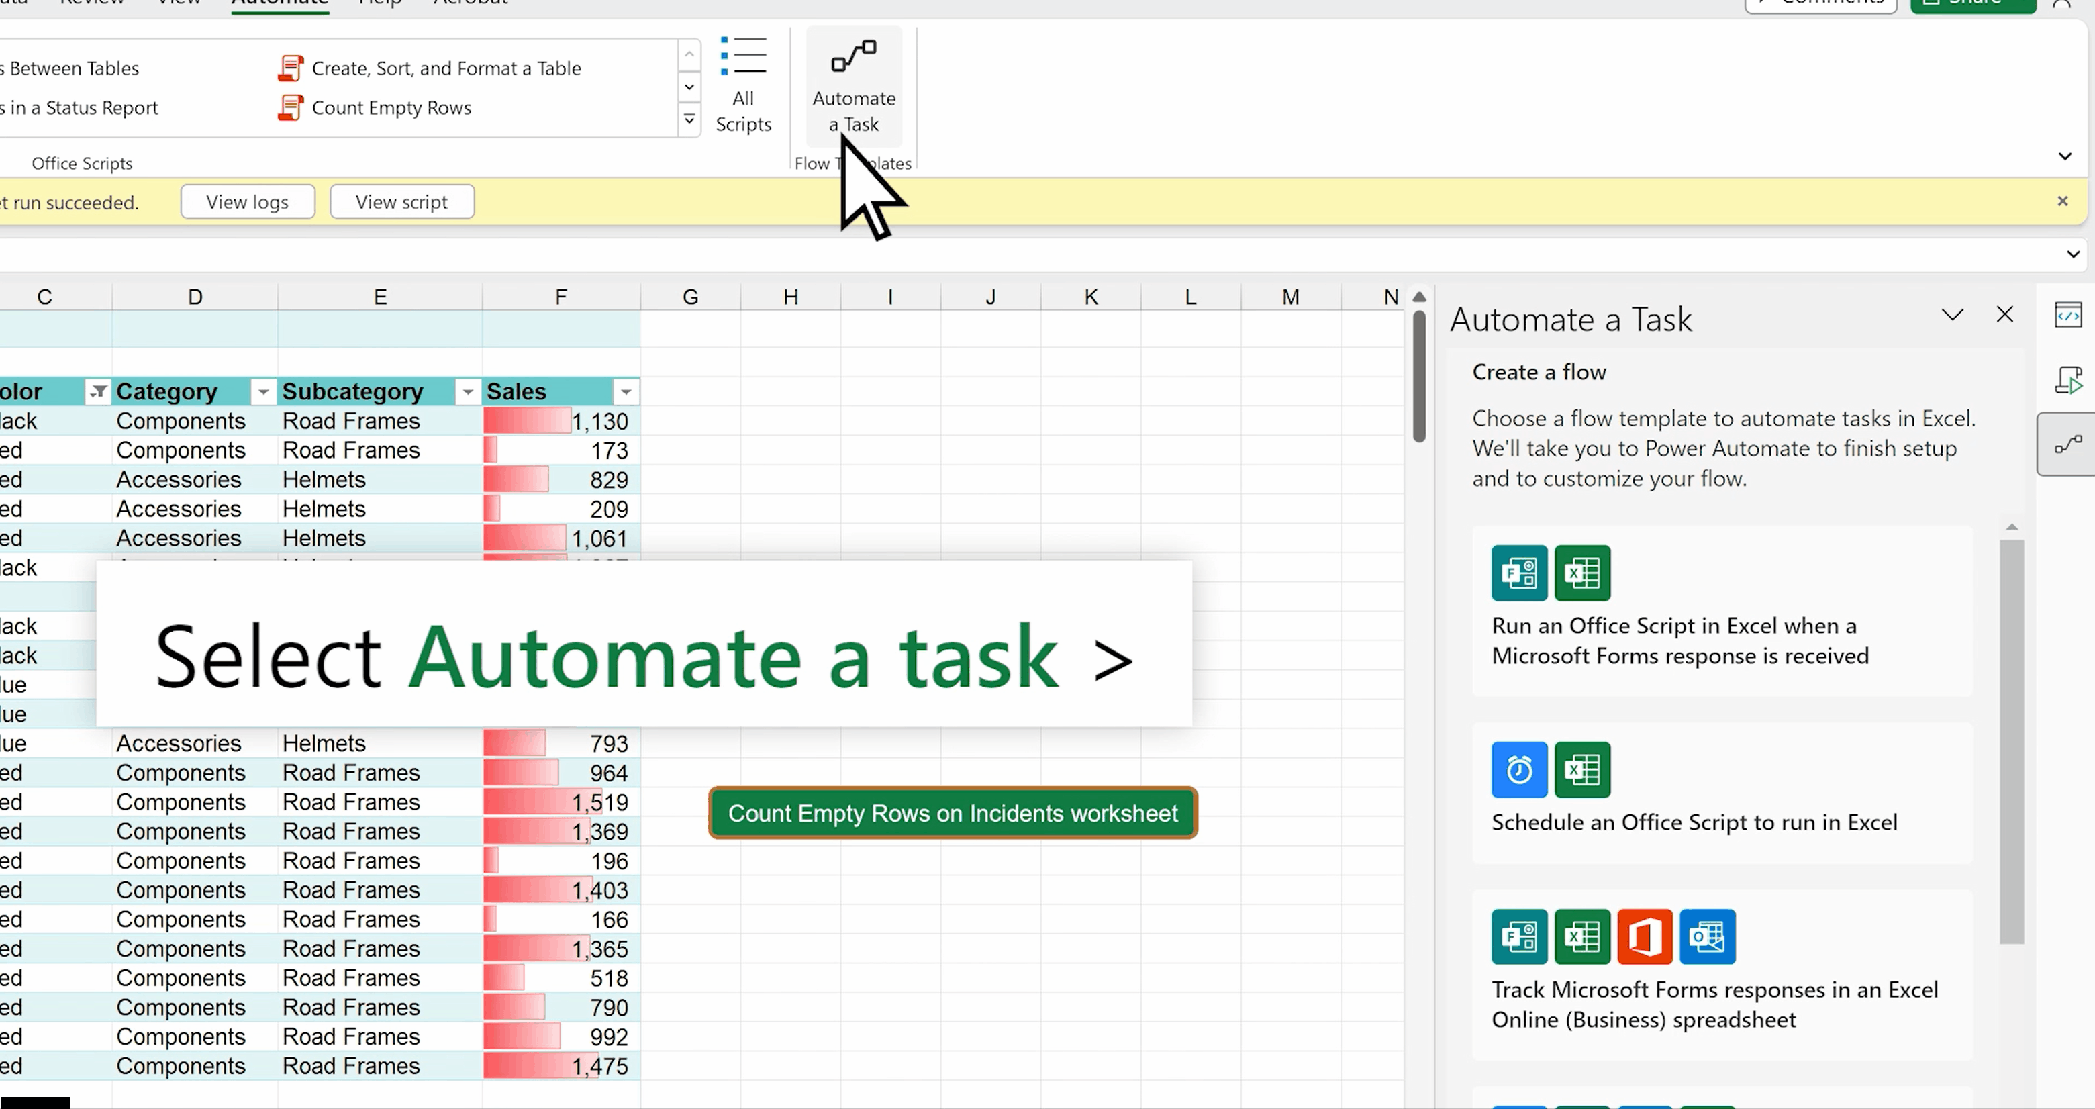Open the code editor icon in right sidebar
This screenshot has width=2095, height=1109.
(2067, 315)
